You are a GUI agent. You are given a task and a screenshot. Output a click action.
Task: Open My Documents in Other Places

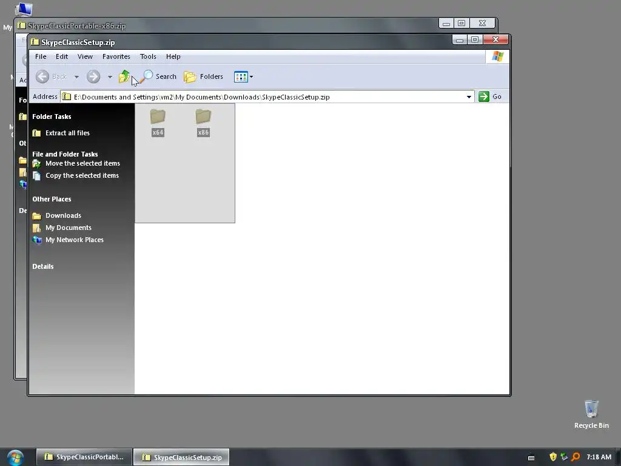68,228
